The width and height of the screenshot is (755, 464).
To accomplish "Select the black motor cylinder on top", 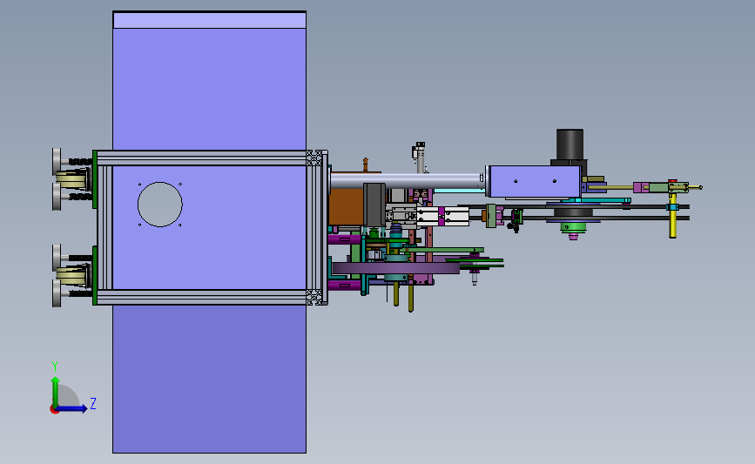I will point(570,145).
